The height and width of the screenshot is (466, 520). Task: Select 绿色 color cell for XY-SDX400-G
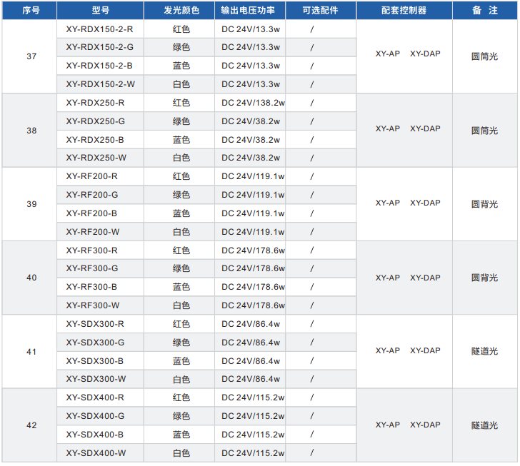181,416
